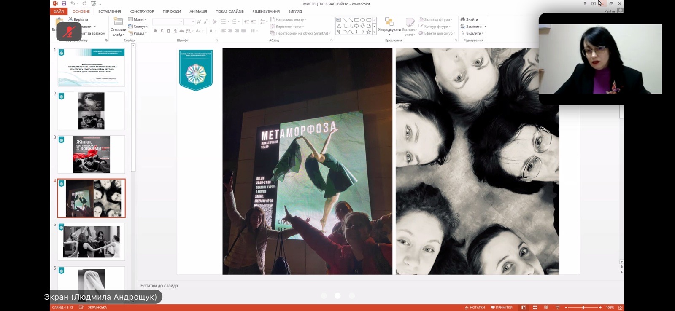Switch to the Анімація ribbon tab
The width and height of the screenshot is (675, 311).
coord(198,11)
